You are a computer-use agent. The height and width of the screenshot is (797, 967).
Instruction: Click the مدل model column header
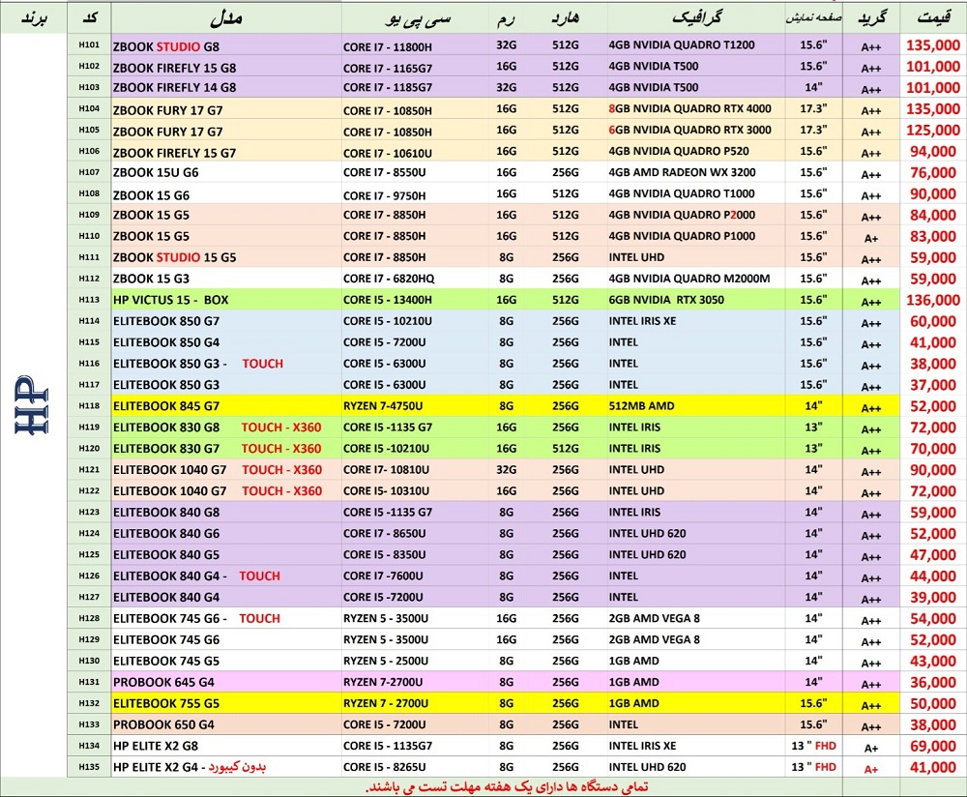point(225,18)
